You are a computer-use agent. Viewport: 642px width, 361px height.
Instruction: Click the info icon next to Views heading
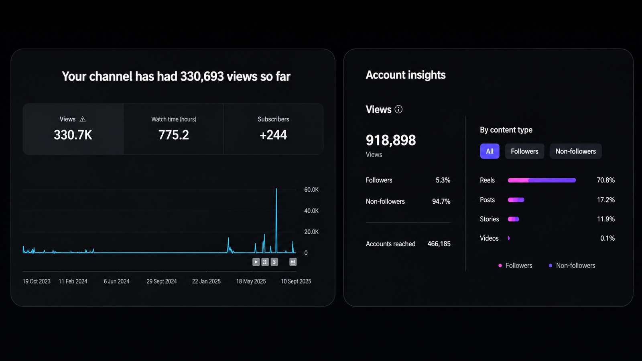398,109
